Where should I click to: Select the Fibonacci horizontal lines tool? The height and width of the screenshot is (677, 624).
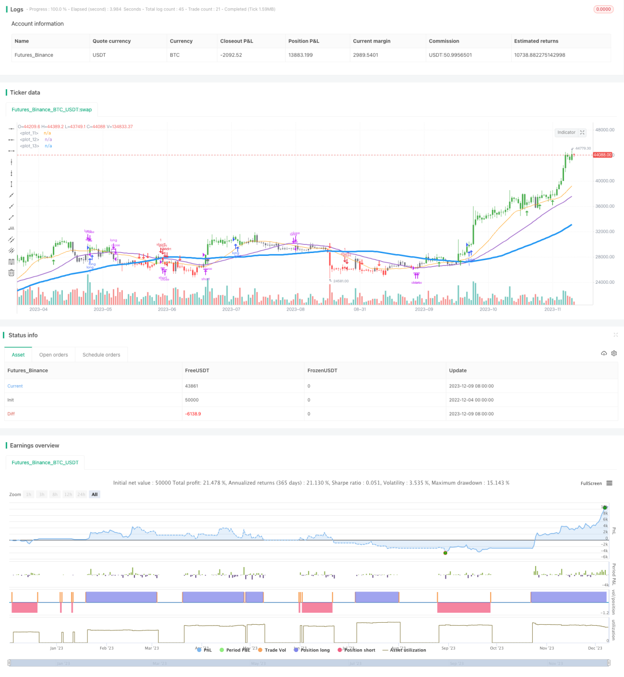[x=12, y=262]
